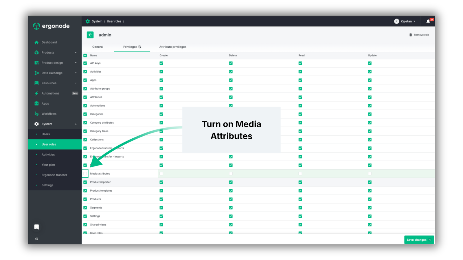The width and height of the screenshot is (463, 260).
Task: Open notifications bell icon
Action: pos(428,21)
